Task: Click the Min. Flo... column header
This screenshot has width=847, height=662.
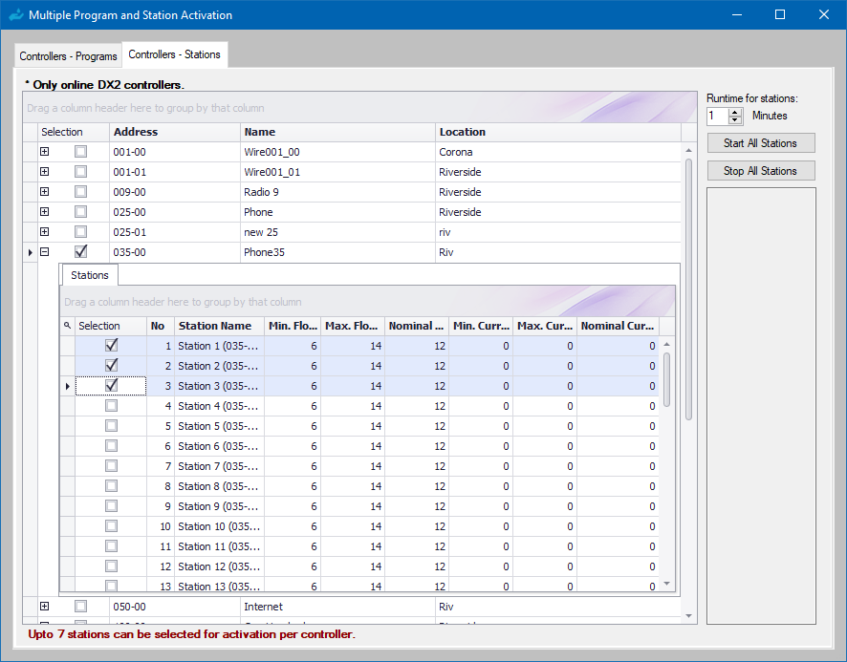Action: 293,326
